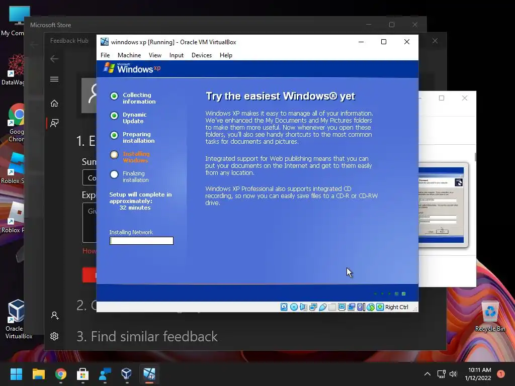Viewport: 515px width, 386px height.
Task: Click the "Dynamic Update" step label
Action: 134,118
